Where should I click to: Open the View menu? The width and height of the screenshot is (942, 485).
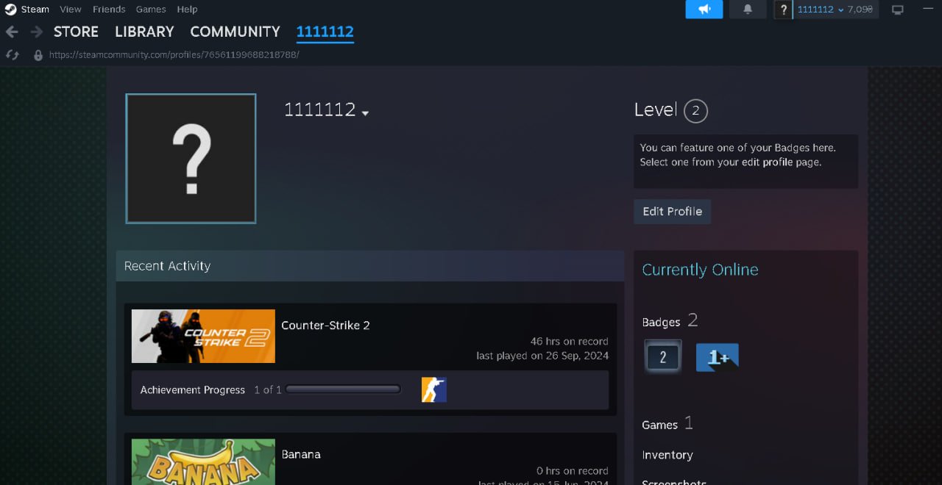[71, 10]
